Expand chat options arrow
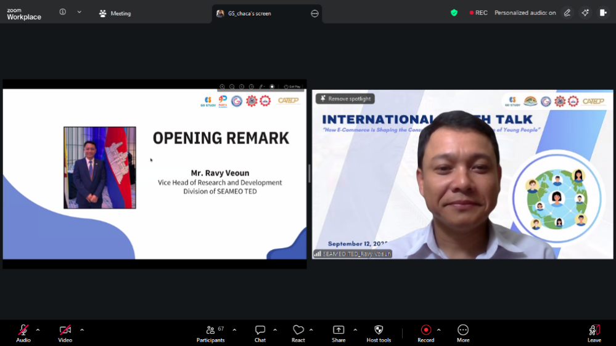This screenshot has width=616, height=346. (275, 330)
